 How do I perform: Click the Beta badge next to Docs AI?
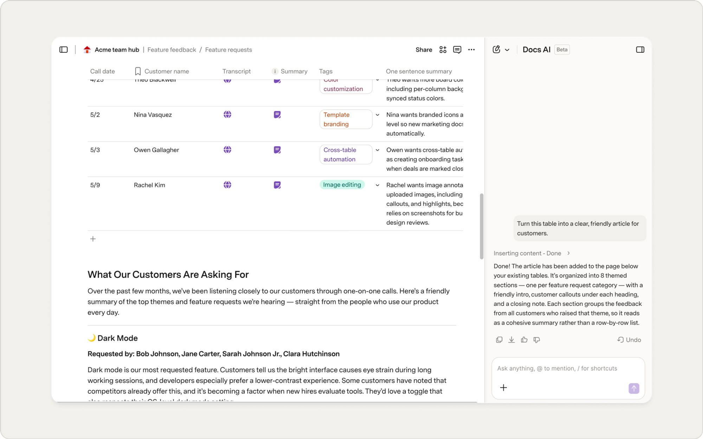pos(562,50)
